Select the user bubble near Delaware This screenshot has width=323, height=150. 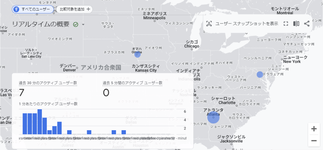coord(260,75)
